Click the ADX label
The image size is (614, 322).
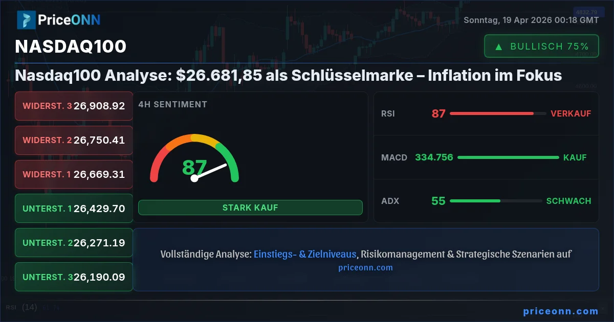coord(390,201)
